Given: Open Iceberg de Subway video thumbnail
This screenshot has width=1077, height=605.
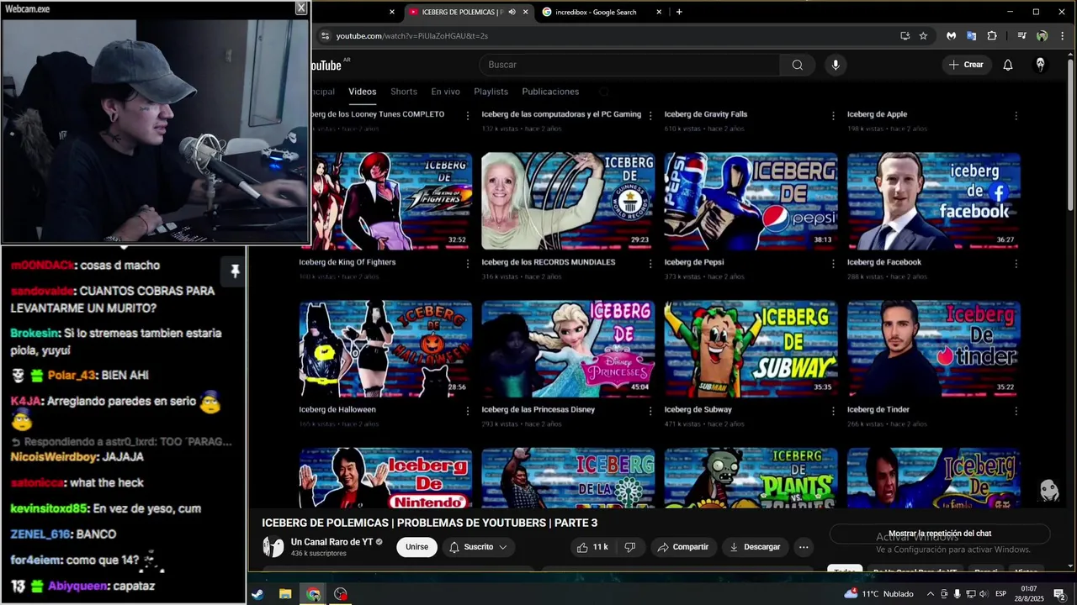Looking at the screenshot, I should (751, 349).
